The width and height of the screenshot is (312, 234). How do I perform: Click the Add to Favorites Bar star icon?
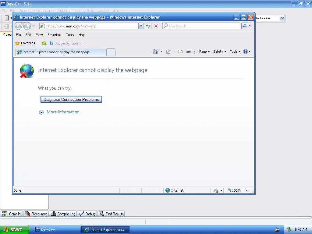[44, 43]
